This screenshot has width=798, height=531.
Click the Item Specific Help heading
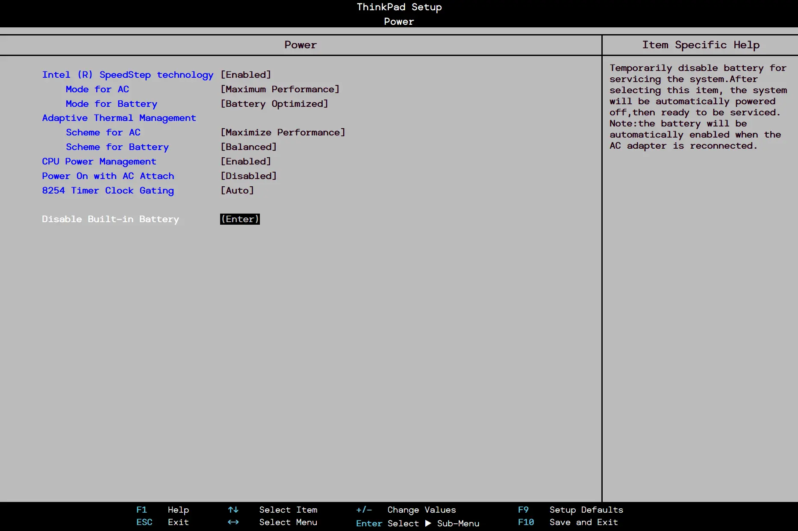[701, 45]
